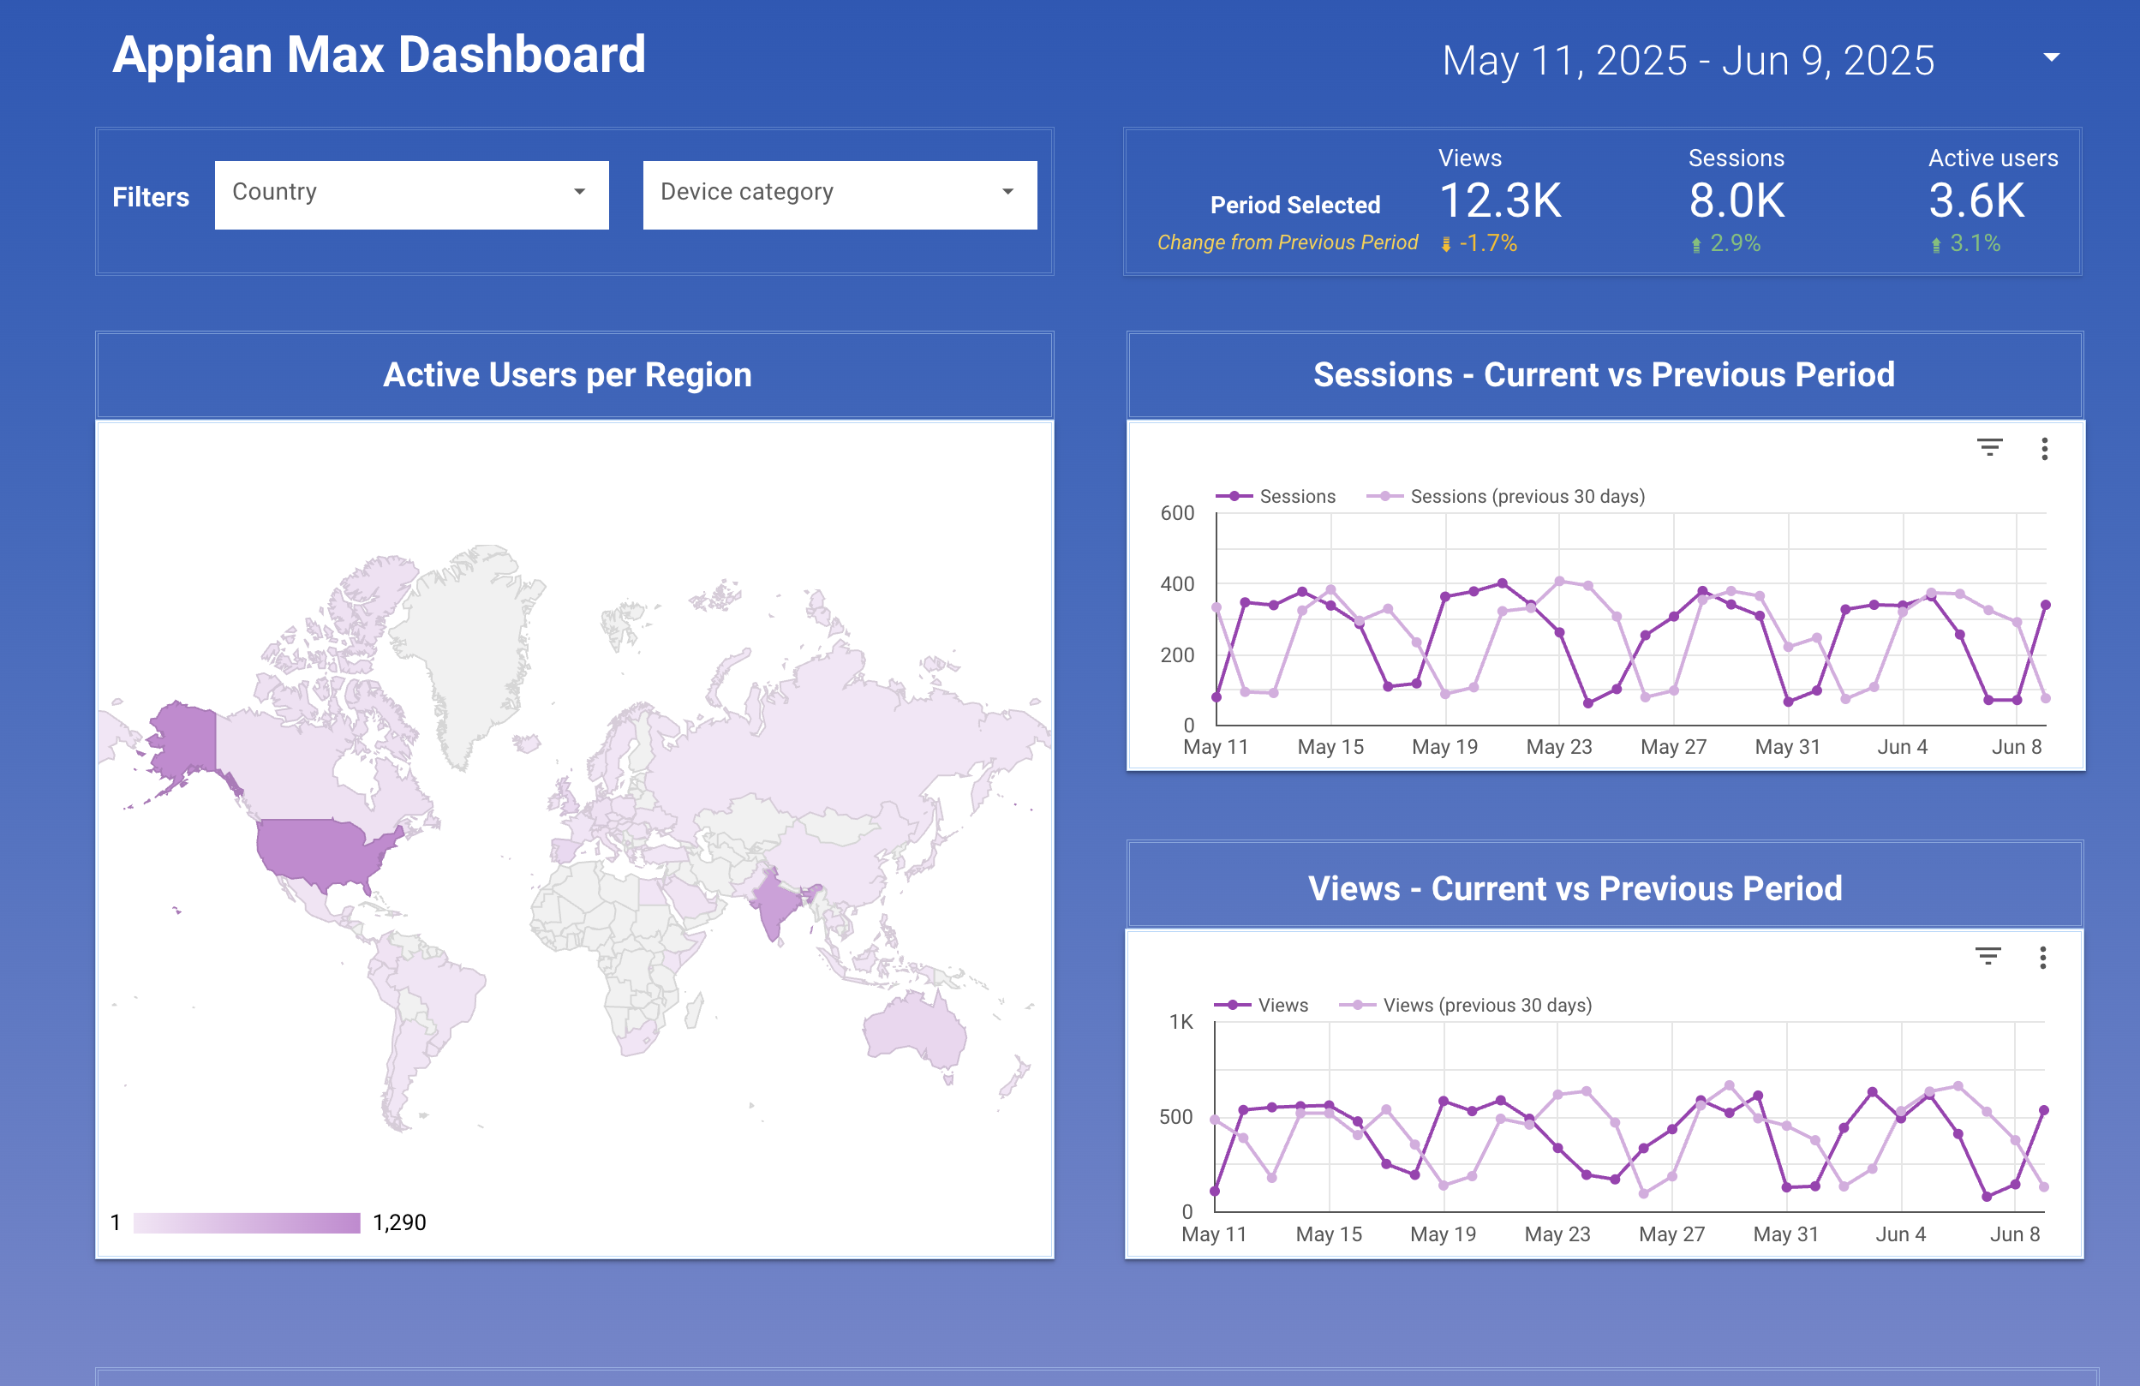Click the 3.1% Active users change value

[1975, 243]
